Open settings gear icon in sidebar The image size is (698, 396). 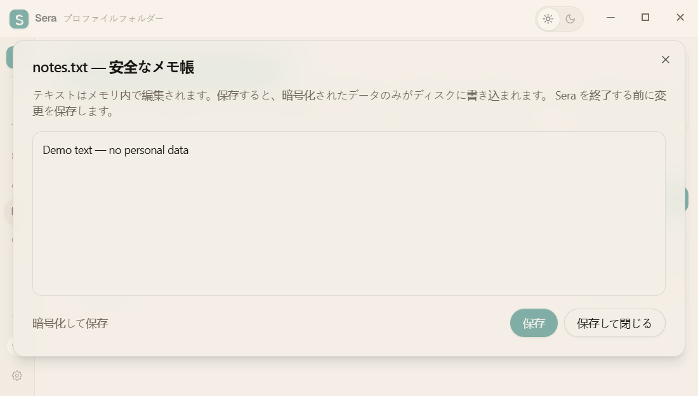click(x=17, y=376)
